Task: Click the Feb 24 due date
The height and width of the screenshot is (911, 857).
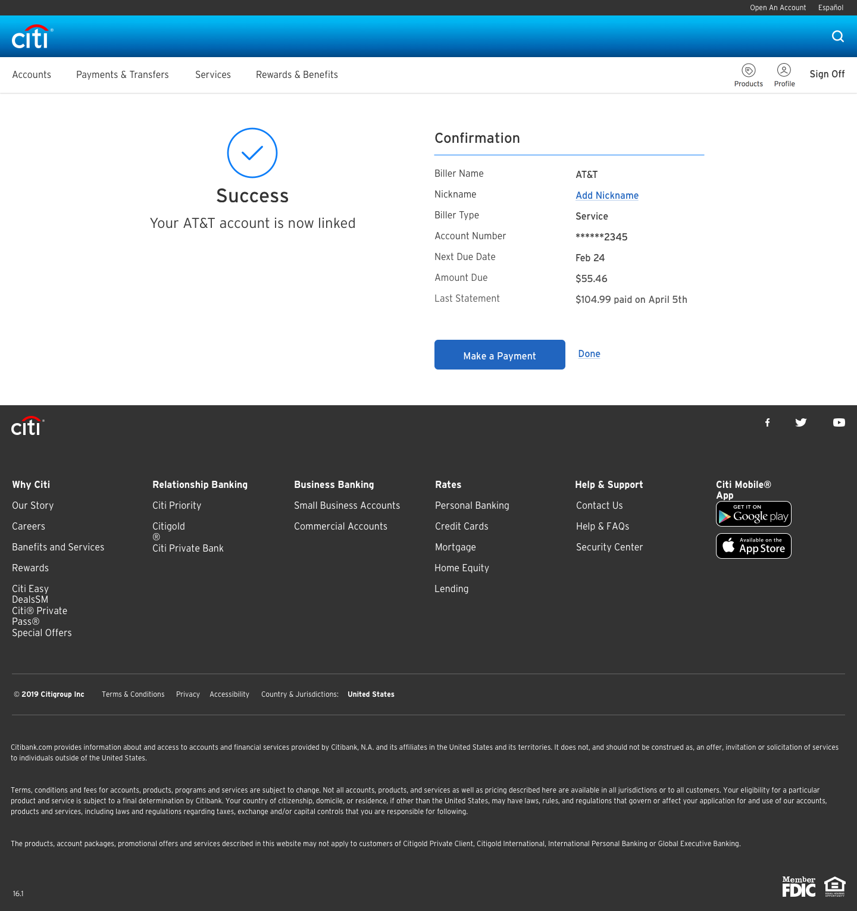Action: 590,258
